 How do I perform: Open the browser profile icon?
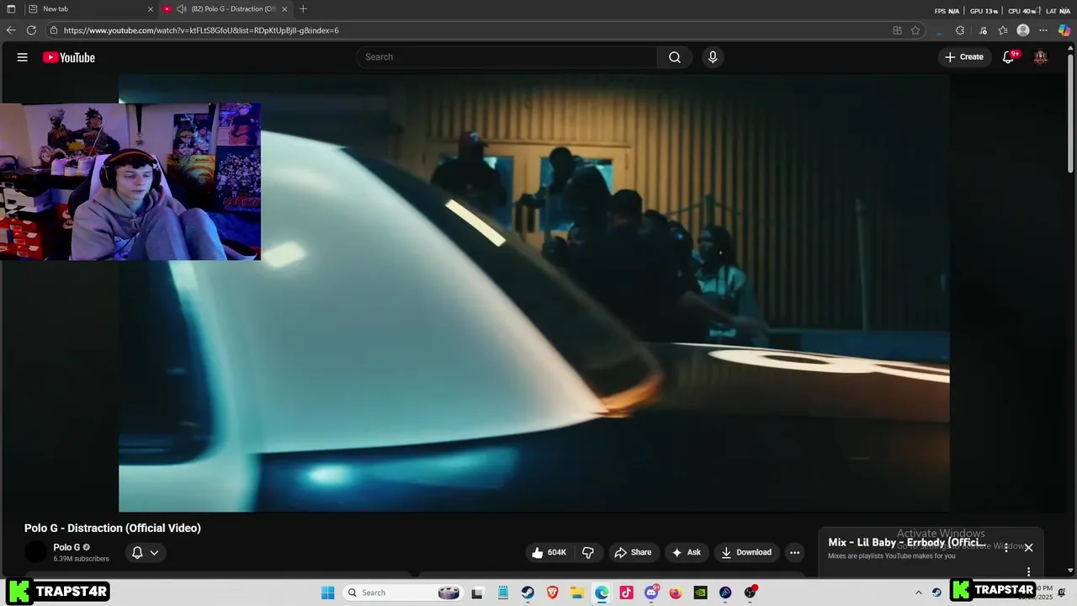click(1023, 30)
